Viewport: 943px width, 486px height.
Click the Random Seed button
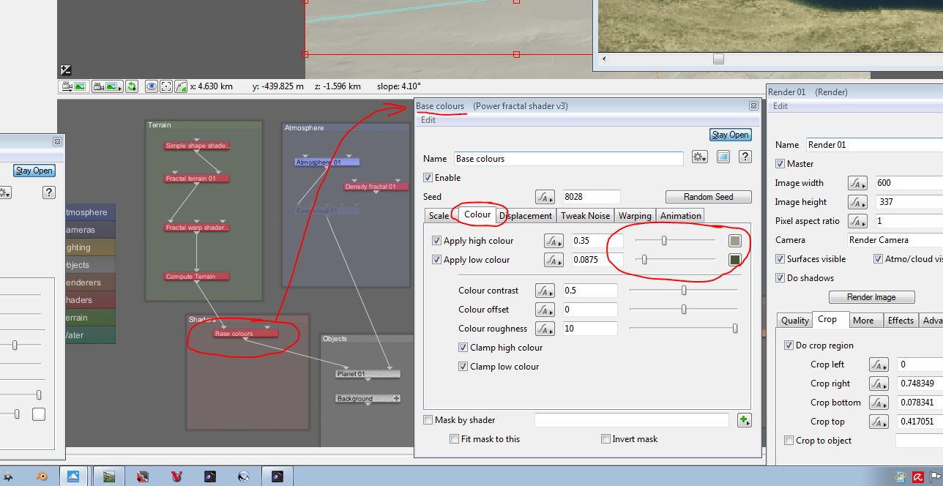pos(708,197)
